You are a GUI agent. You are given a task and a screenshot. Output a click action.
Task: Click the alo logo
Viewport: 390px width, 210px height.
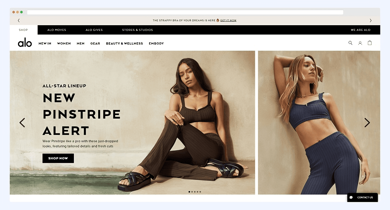(25, 42)
